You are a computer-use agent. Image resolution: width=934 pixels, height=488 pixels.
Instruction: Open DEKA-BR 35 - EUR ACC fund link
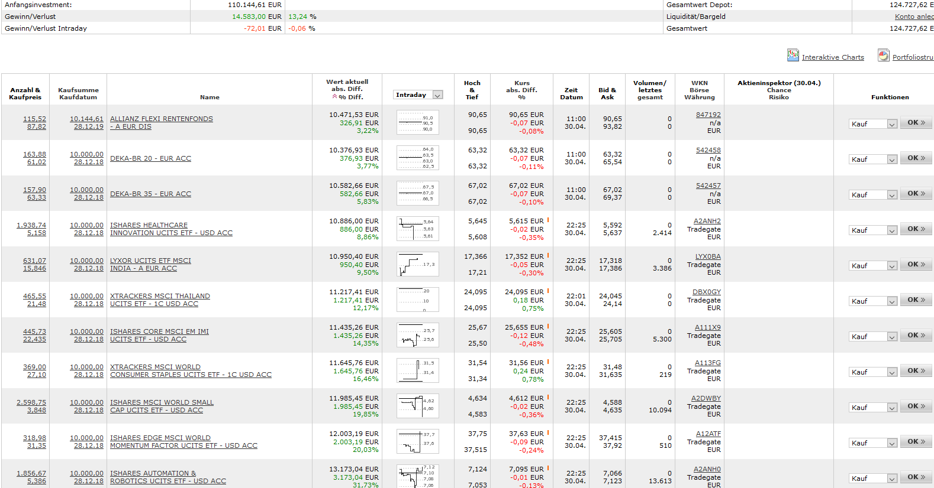(150, 194)
